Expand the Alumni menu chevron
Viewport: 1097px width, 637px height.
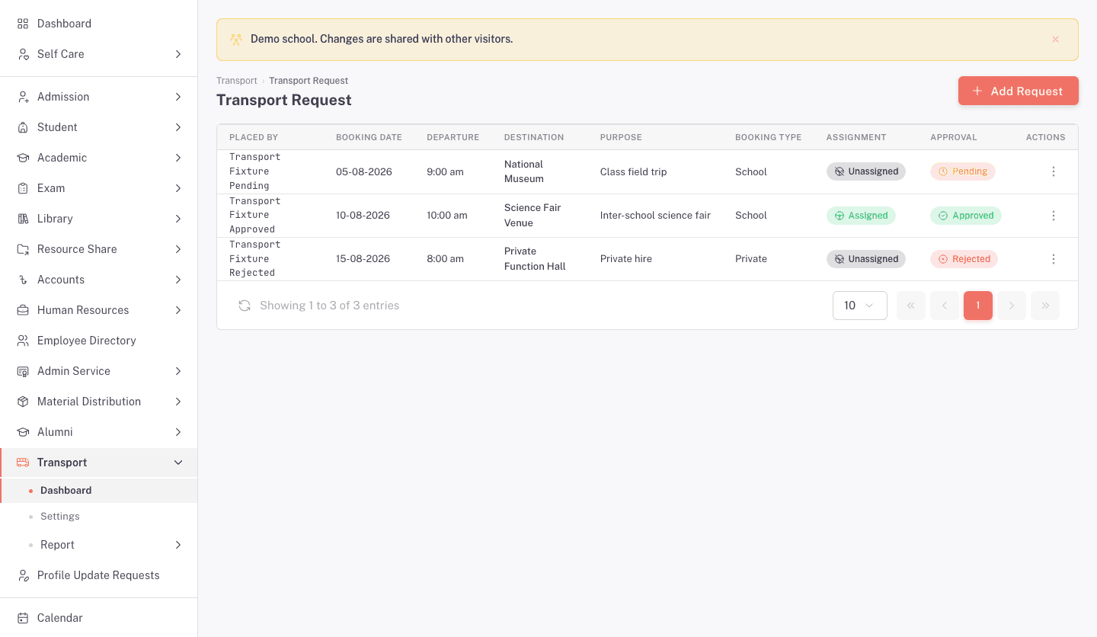[x=178, y=432]
